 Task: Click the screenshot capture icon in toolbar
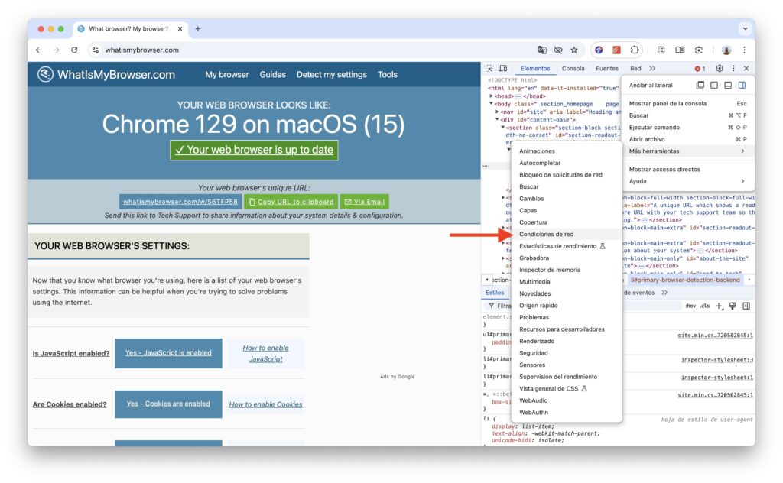[699, 50]
